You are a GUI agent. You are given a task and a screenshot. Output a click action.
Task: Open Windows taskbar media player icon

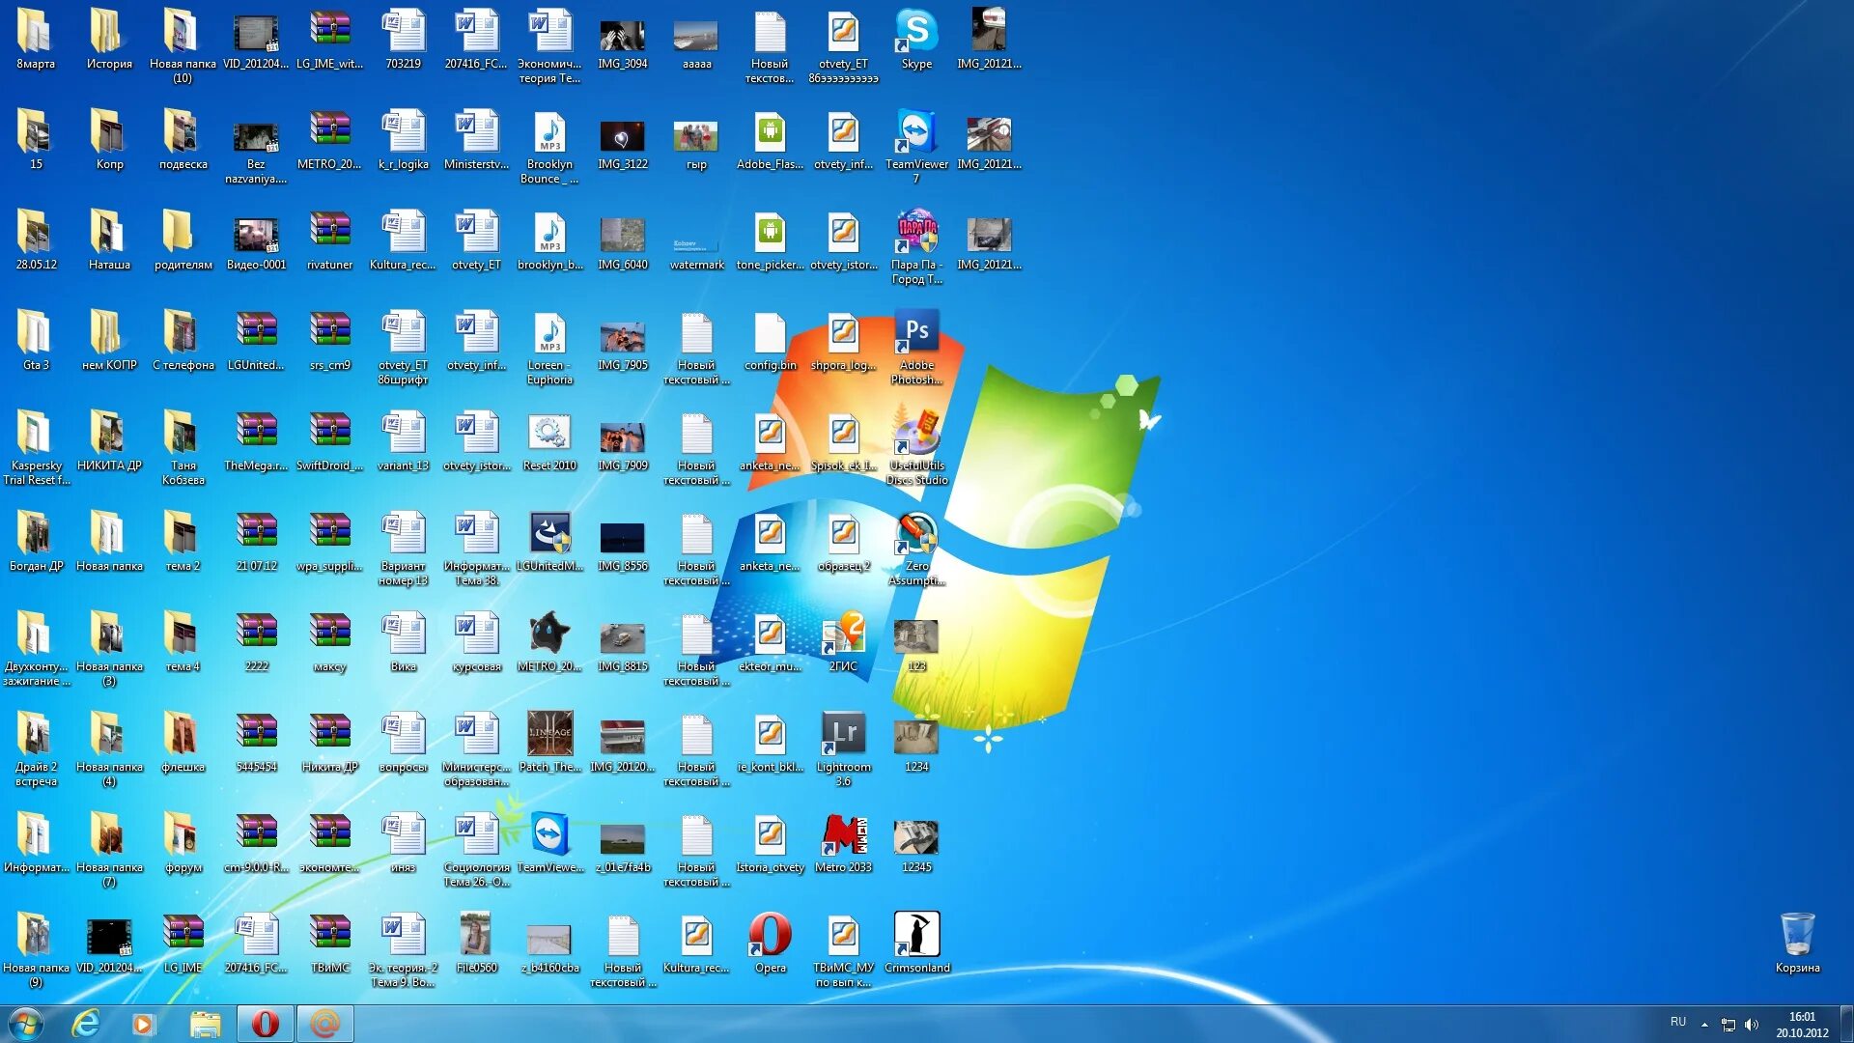pos(144,1023)
